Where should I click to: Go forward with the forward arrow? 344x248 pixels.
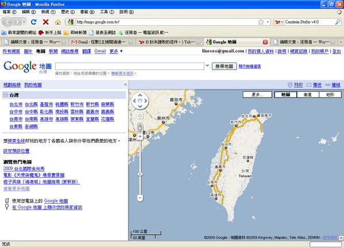(17, 22)
